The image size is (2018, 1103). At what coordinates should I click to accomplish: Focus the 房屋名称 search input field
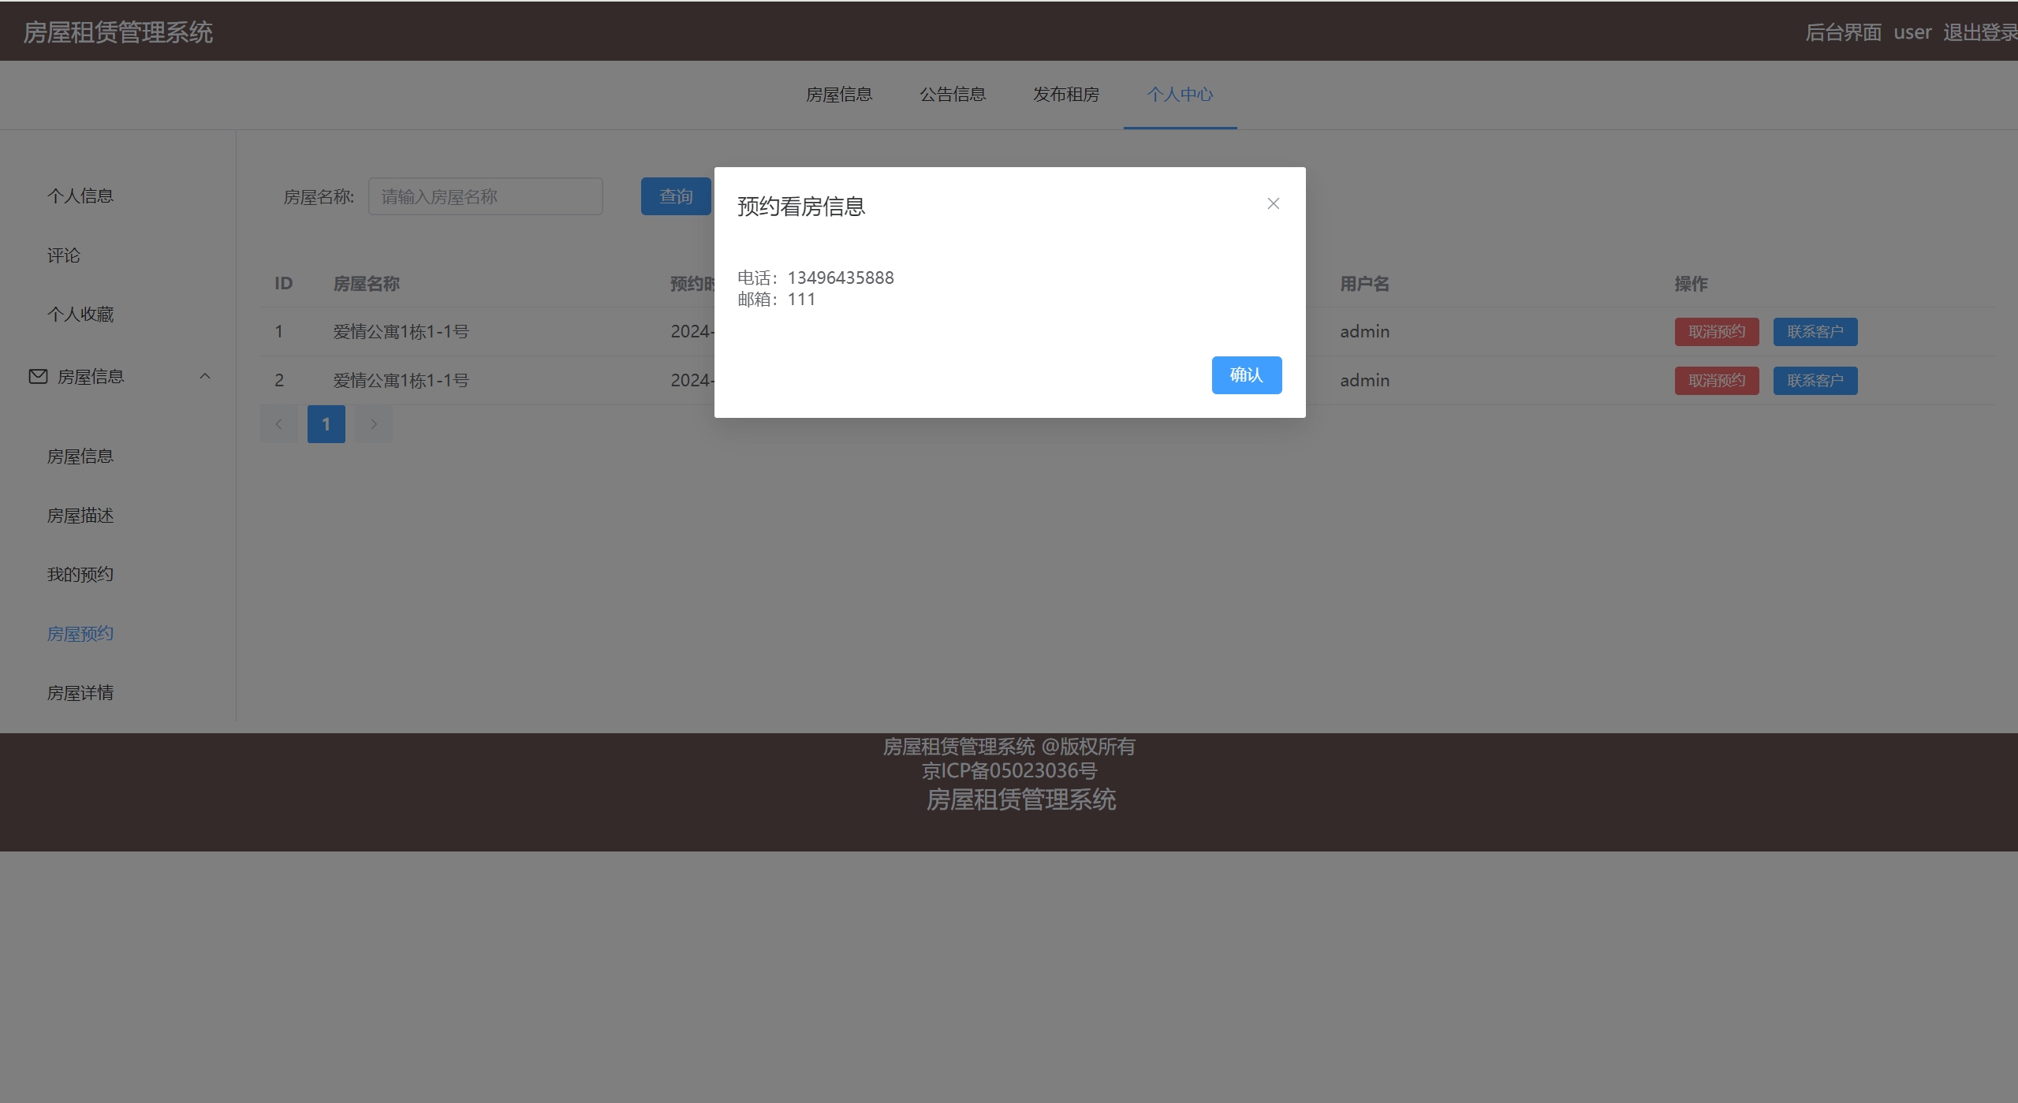point(485,196)
